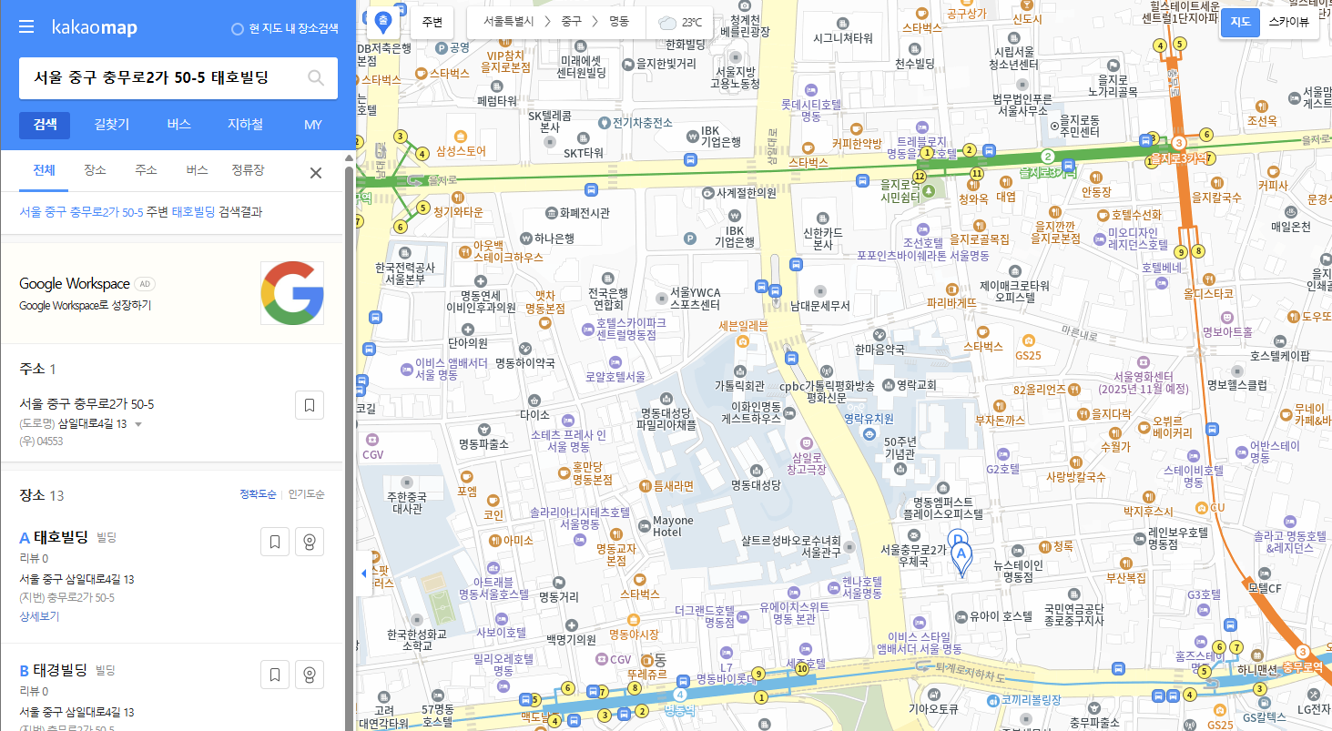The image size is (1332, 731).
Task: Click the 남대문세무서 marker icon
Action: [821, 290]
